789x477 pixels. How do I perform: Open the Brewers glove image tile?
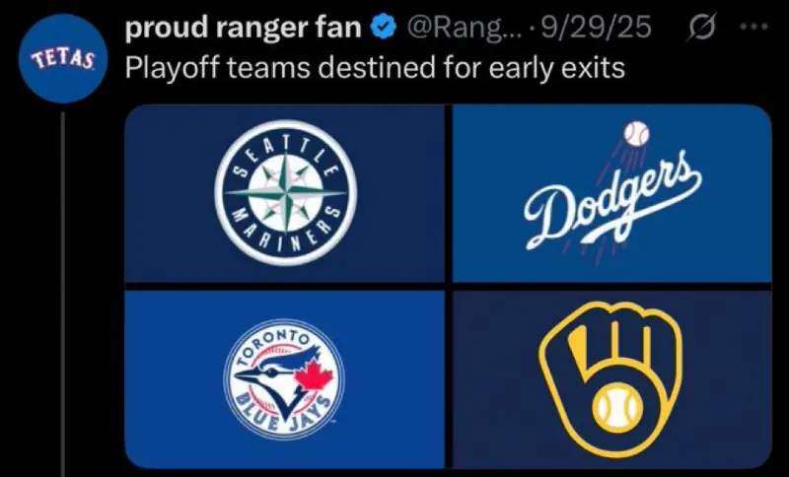tap(611, 379)
